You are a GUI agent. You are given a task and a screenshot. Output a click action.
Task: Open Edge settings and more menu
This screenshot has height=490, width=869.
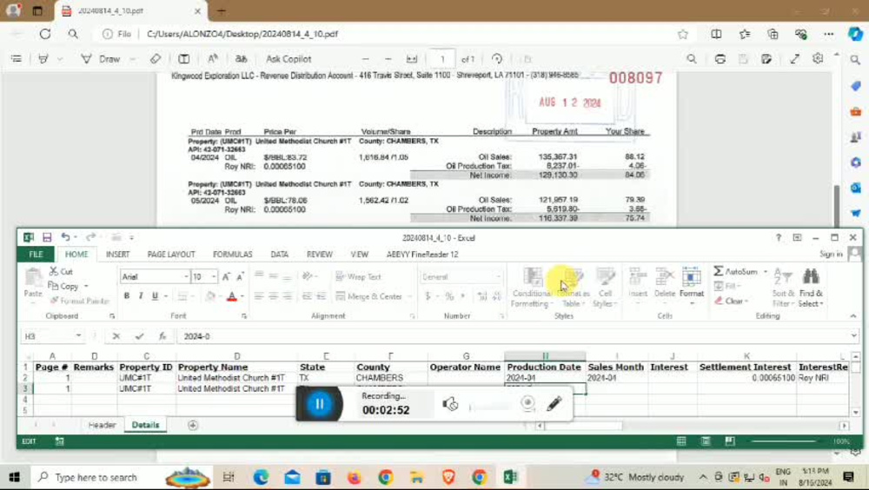tap(828, 35)
